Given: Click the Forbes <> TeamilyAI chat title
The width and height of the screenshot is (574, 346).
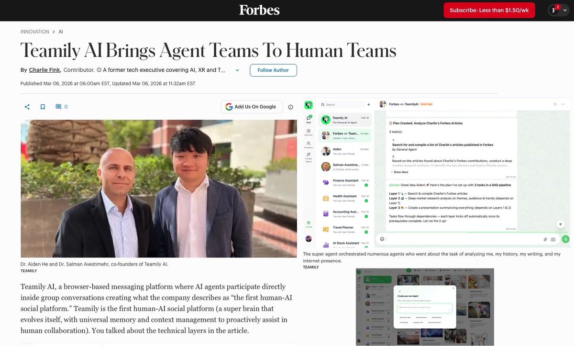Looking at the screenshot, I should point(404,104).
